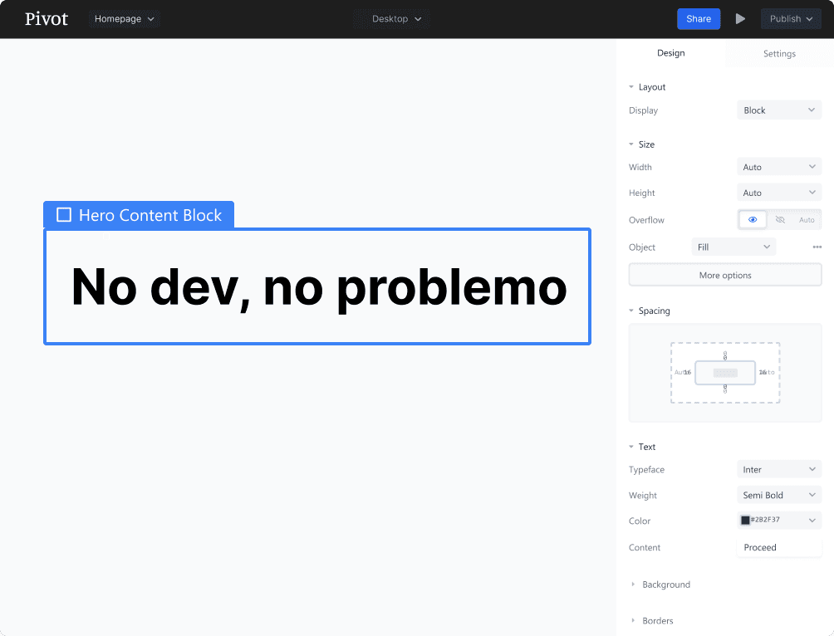Click the Hero Content Block square icon
Screen dimensions: 834x636
pos(64,215)
